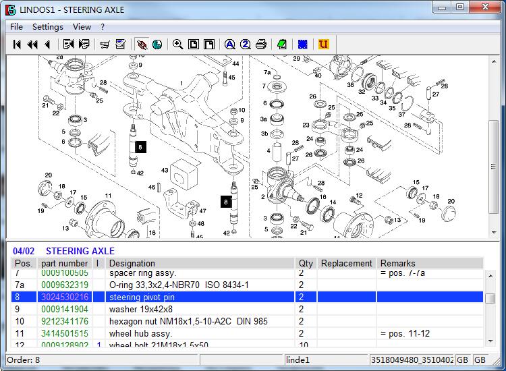This screenshot has width=506, height=371.
Task: Click the 3518049480_3510402 status field
Action: [x=412, y=360]
